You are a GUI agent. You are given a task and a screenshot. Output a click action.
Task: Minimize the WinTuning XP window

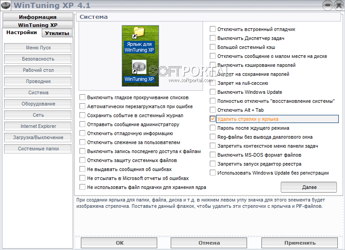[327, 5]
